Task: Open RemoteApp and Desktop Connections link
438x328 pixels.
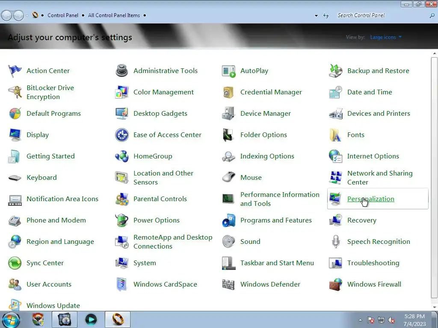Action: tap(173, 242)
